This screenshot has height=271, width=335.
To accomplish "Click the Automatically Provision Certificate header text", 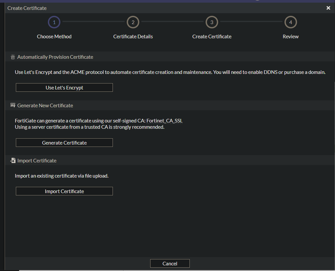I will point(55,57).
